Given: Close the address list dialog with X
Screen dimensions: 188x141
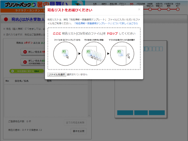Looking at the screenshot, I should [x=139, y=9].
